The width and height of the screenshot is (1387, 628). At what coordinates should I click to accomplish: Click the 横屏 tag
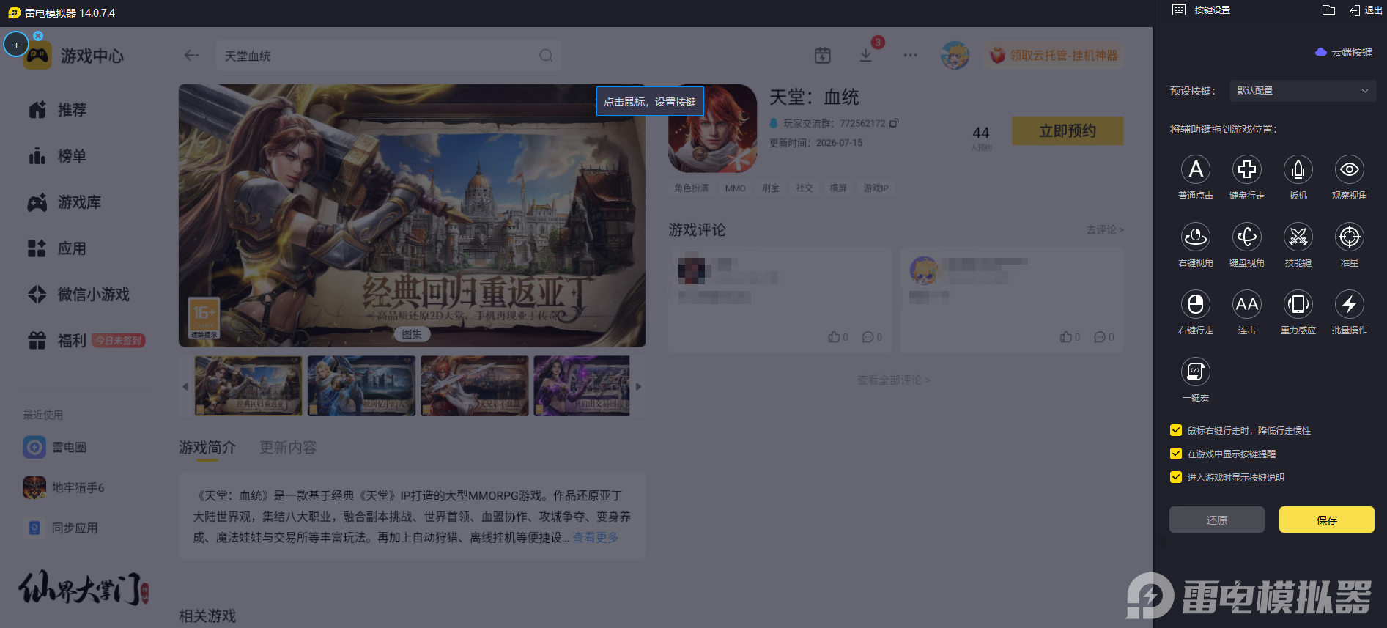pyautogui.click(x=838, y=188)
